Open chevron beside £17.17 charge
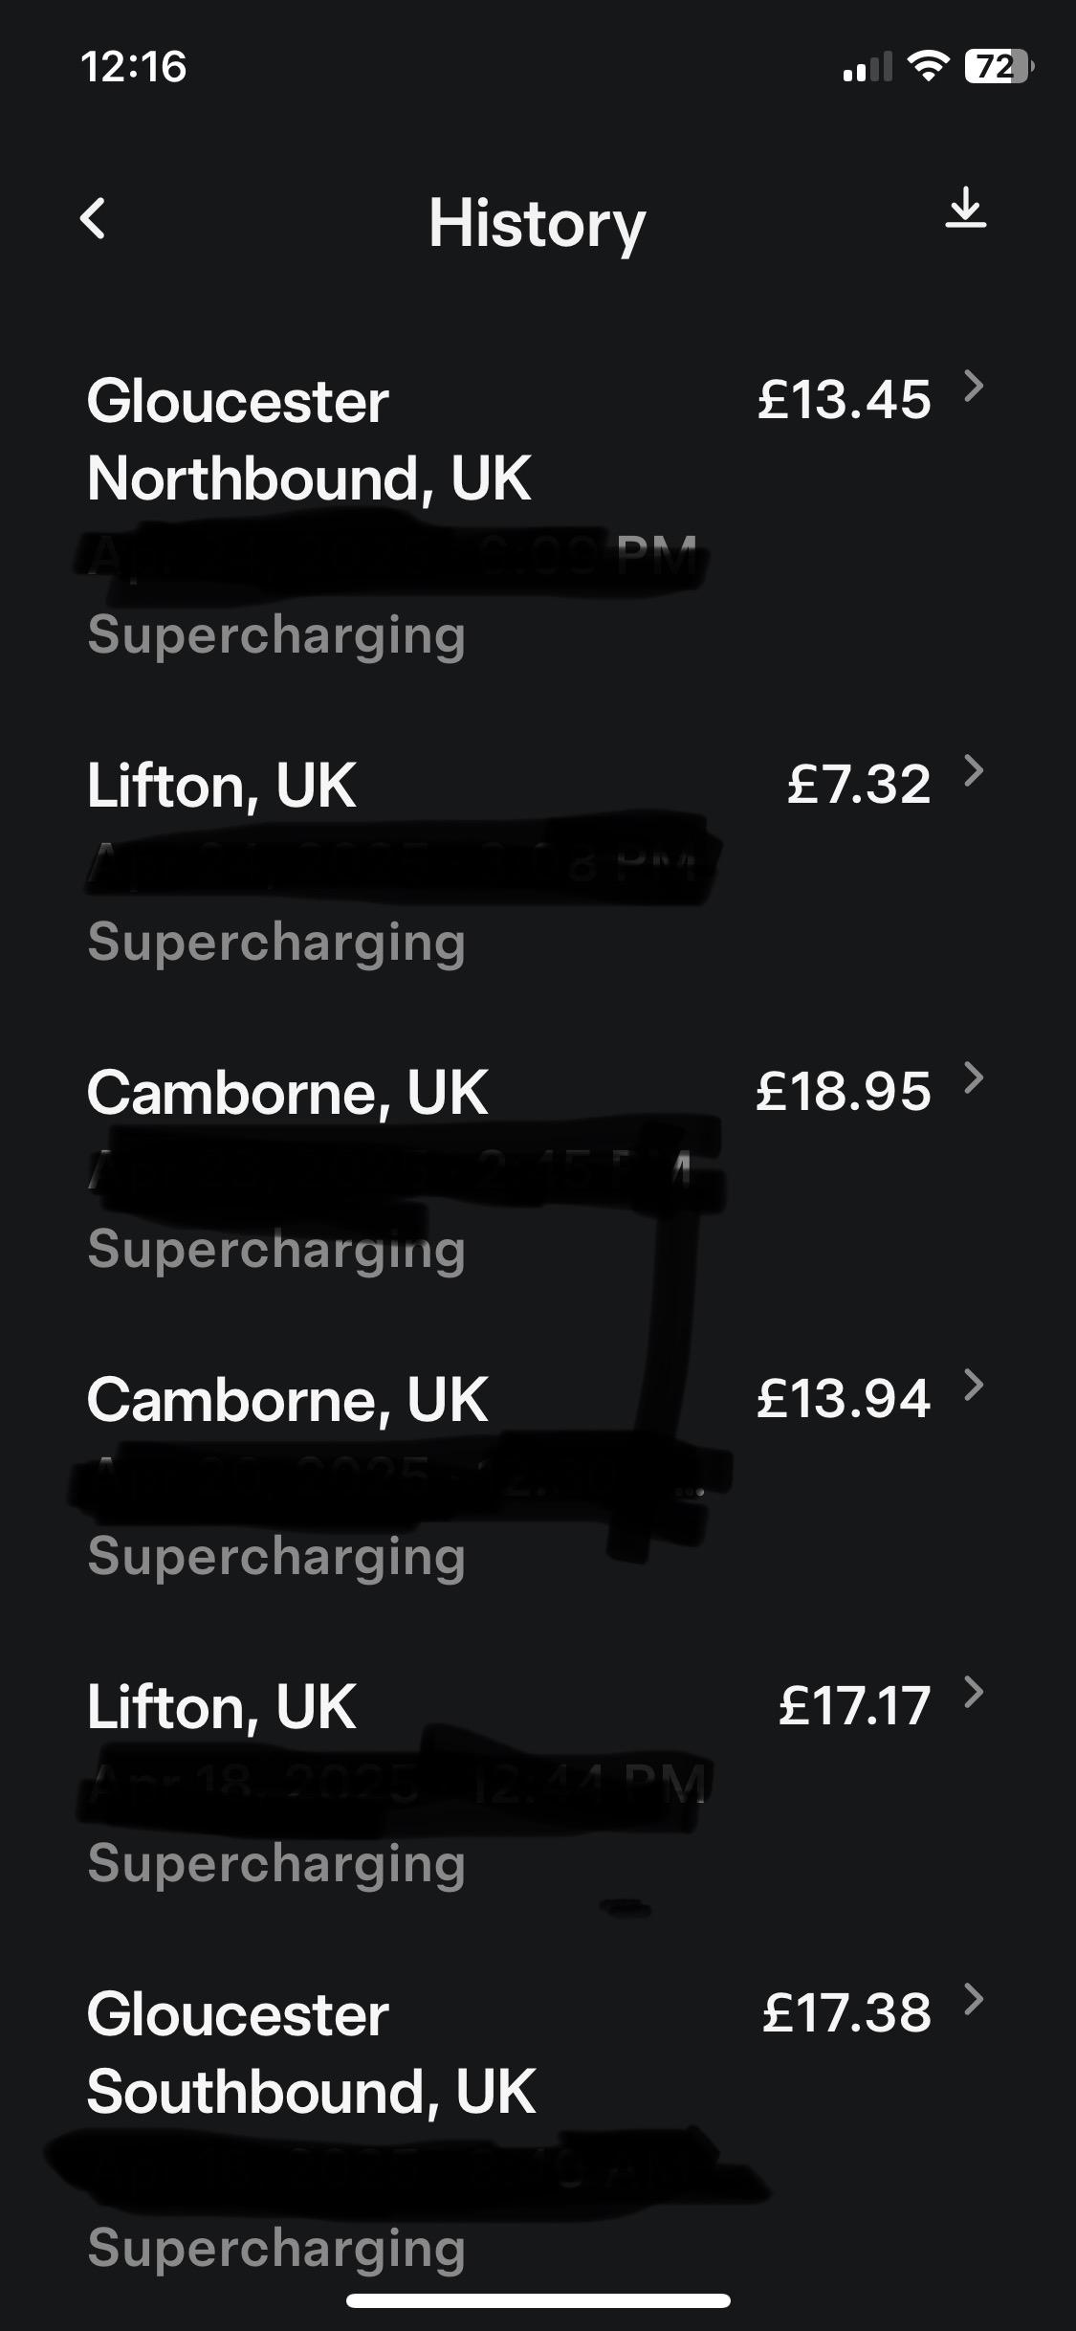 [x=974, y=1693]
